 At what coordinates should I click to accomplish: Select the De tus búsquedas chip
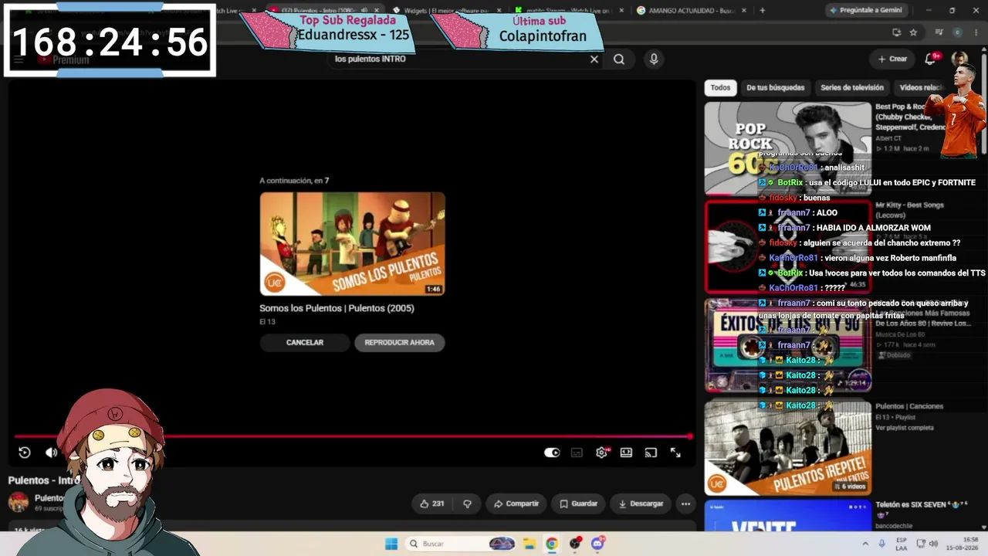click(775, 87)
